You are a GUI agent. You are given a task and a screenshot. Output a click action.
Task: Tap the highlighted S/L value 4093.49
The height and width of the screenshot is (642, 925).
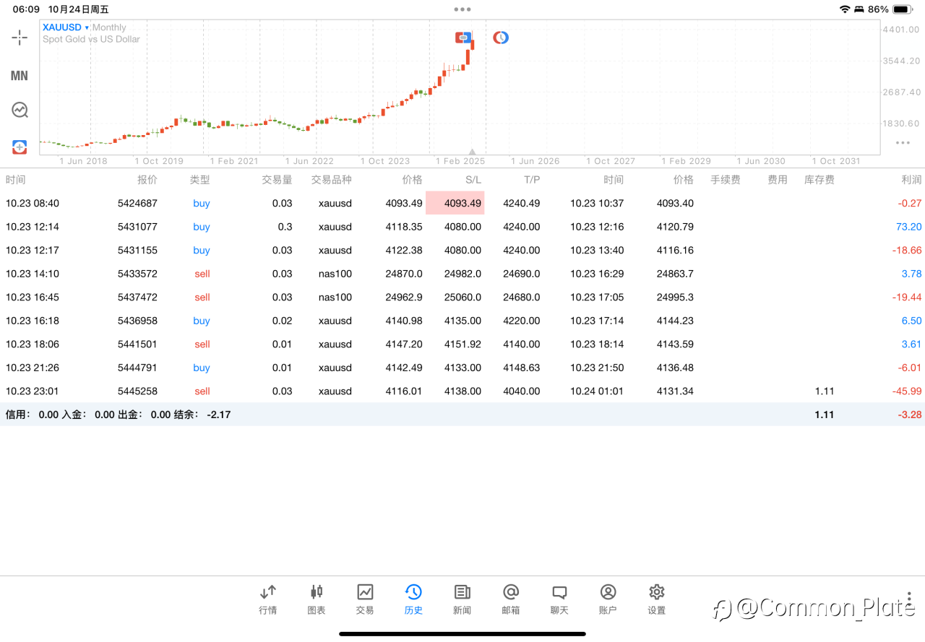click(x=455, y=203)
